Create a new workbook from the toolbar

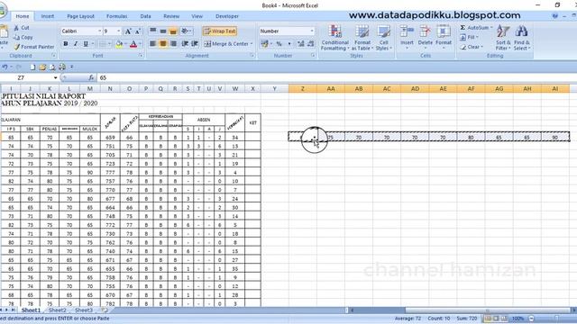32,67
